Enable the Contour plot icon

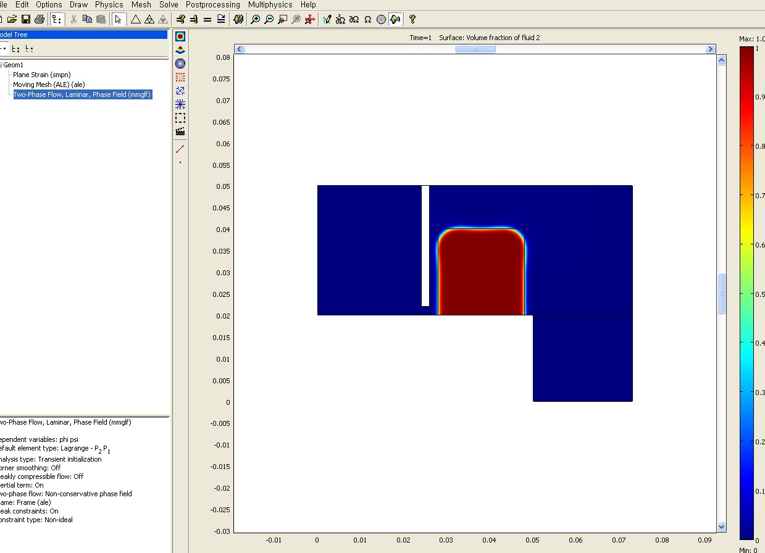(x=180, y=64)
